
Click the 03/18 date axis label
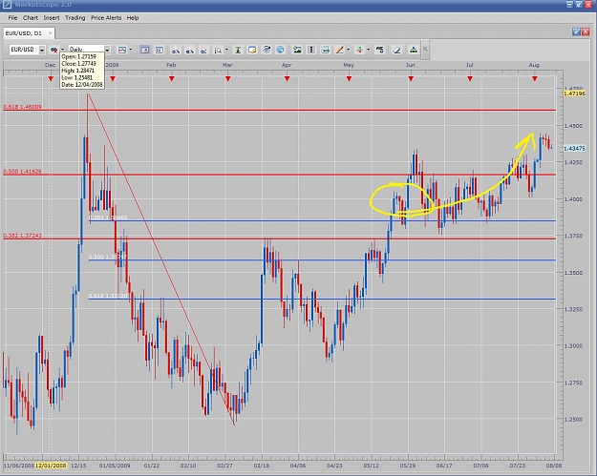click(262, 466)
